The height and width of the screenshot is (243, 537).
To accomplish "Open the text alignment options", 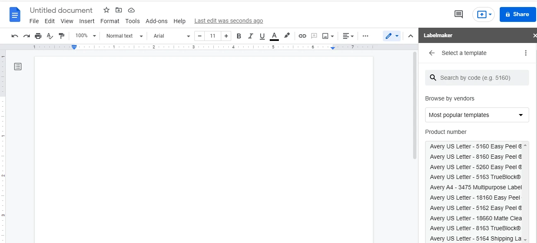I will (x=348, y=36).
